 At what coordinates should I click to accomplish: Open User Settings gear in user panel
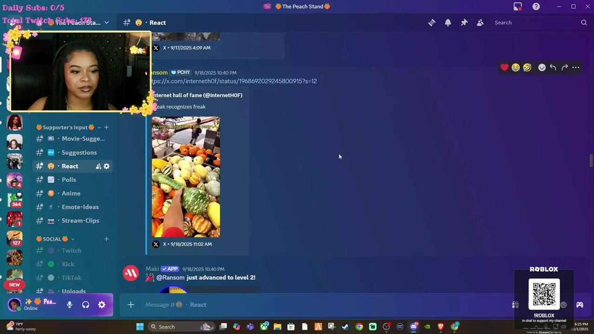102,305
